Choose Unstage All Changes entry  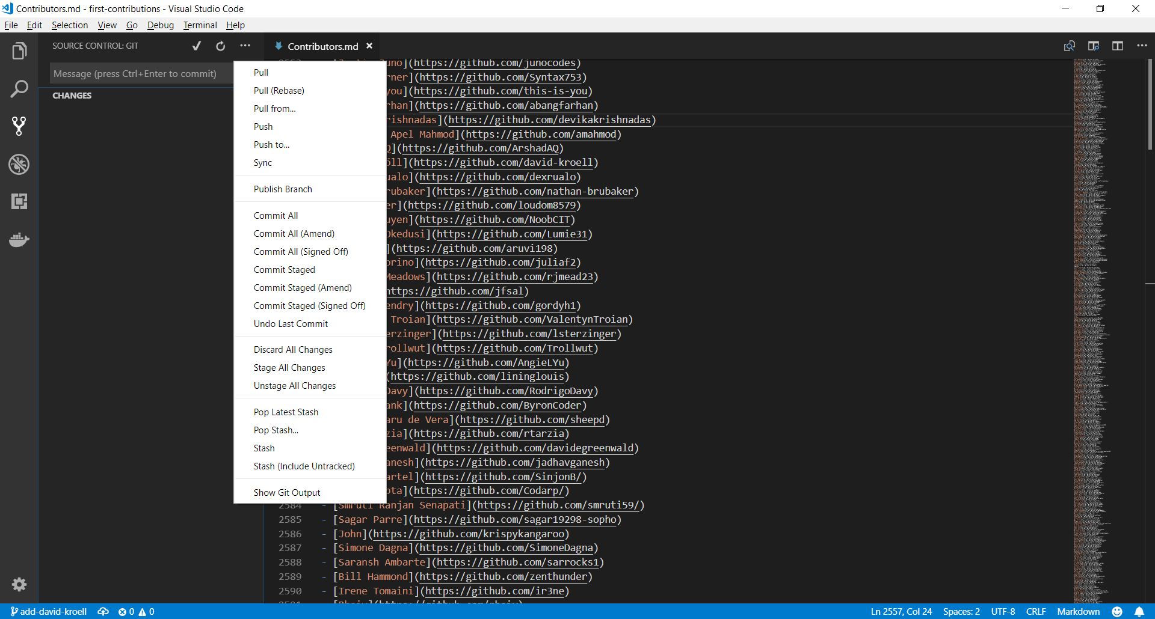tap(310, 386)
